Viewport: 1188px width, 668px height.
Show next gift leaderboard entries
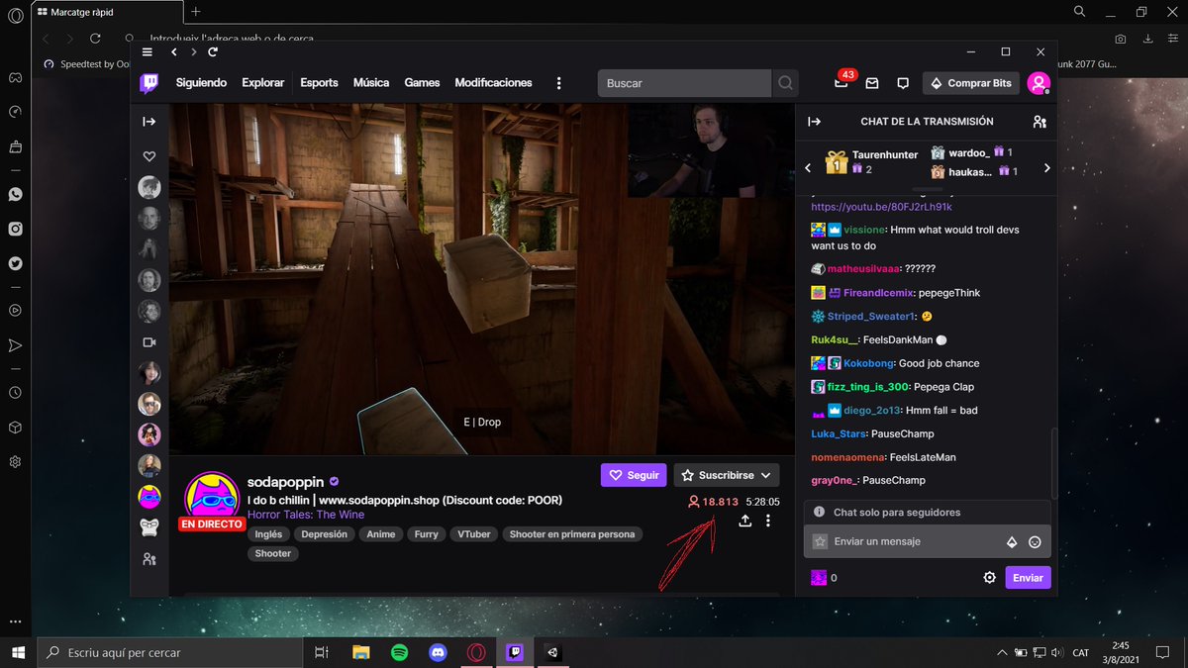1046,168
